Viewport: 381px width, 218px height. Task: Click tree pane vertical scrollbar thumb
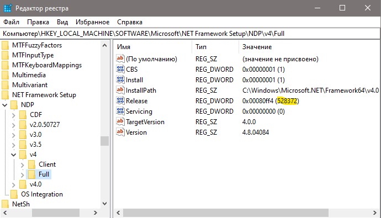(x=105, y=141)
